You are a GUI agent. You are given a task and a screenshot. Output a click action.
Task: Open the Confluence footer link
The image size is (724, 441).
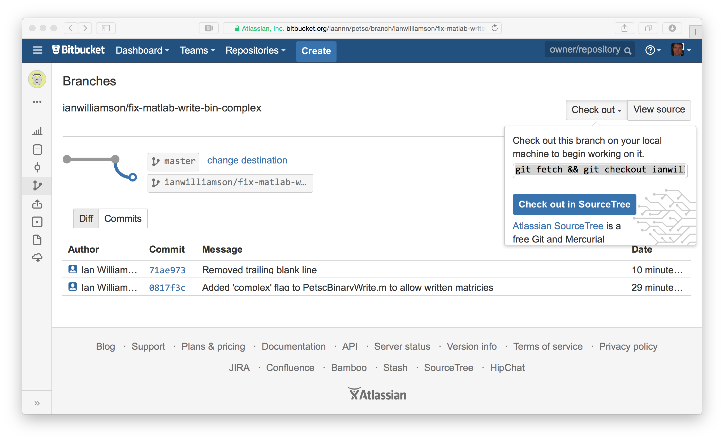tap(290, 367)
